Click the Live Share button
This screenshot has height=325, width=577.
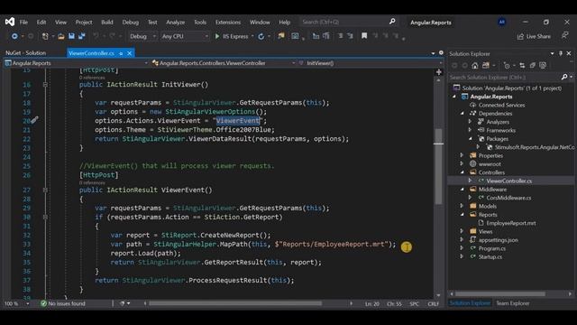pyautogui.click(x=534, y=36)
